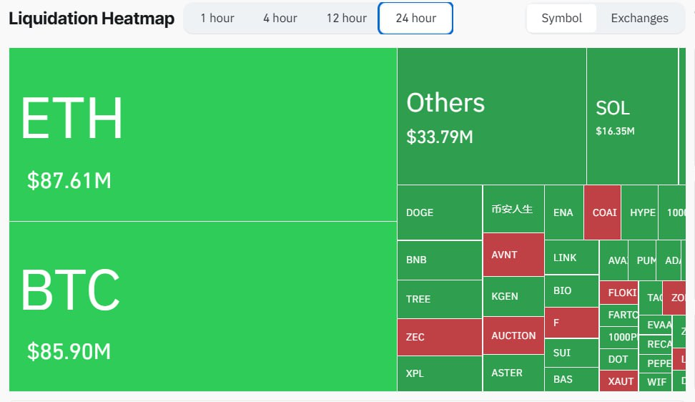Click the ETH $87.61M tile
Screen dimensions: 695x402
pos(202,134)
